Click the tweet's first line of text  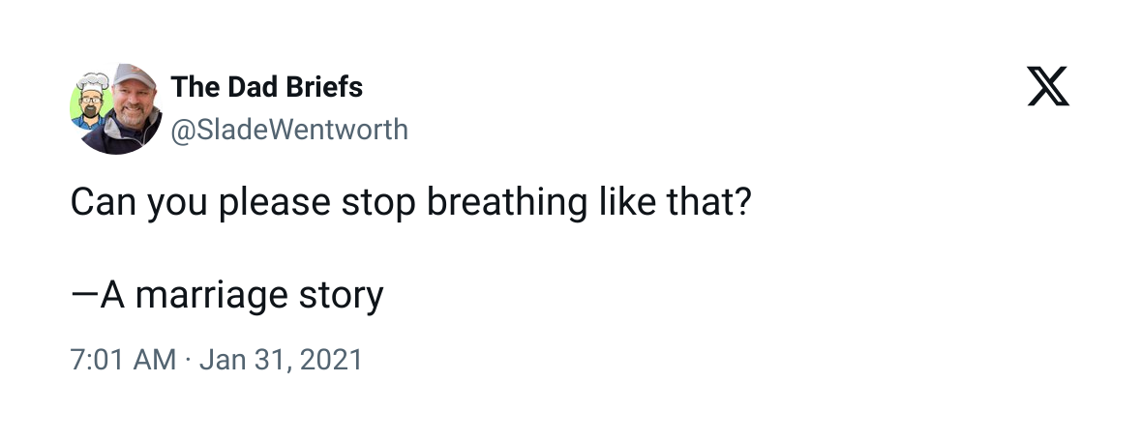[410, 205]
